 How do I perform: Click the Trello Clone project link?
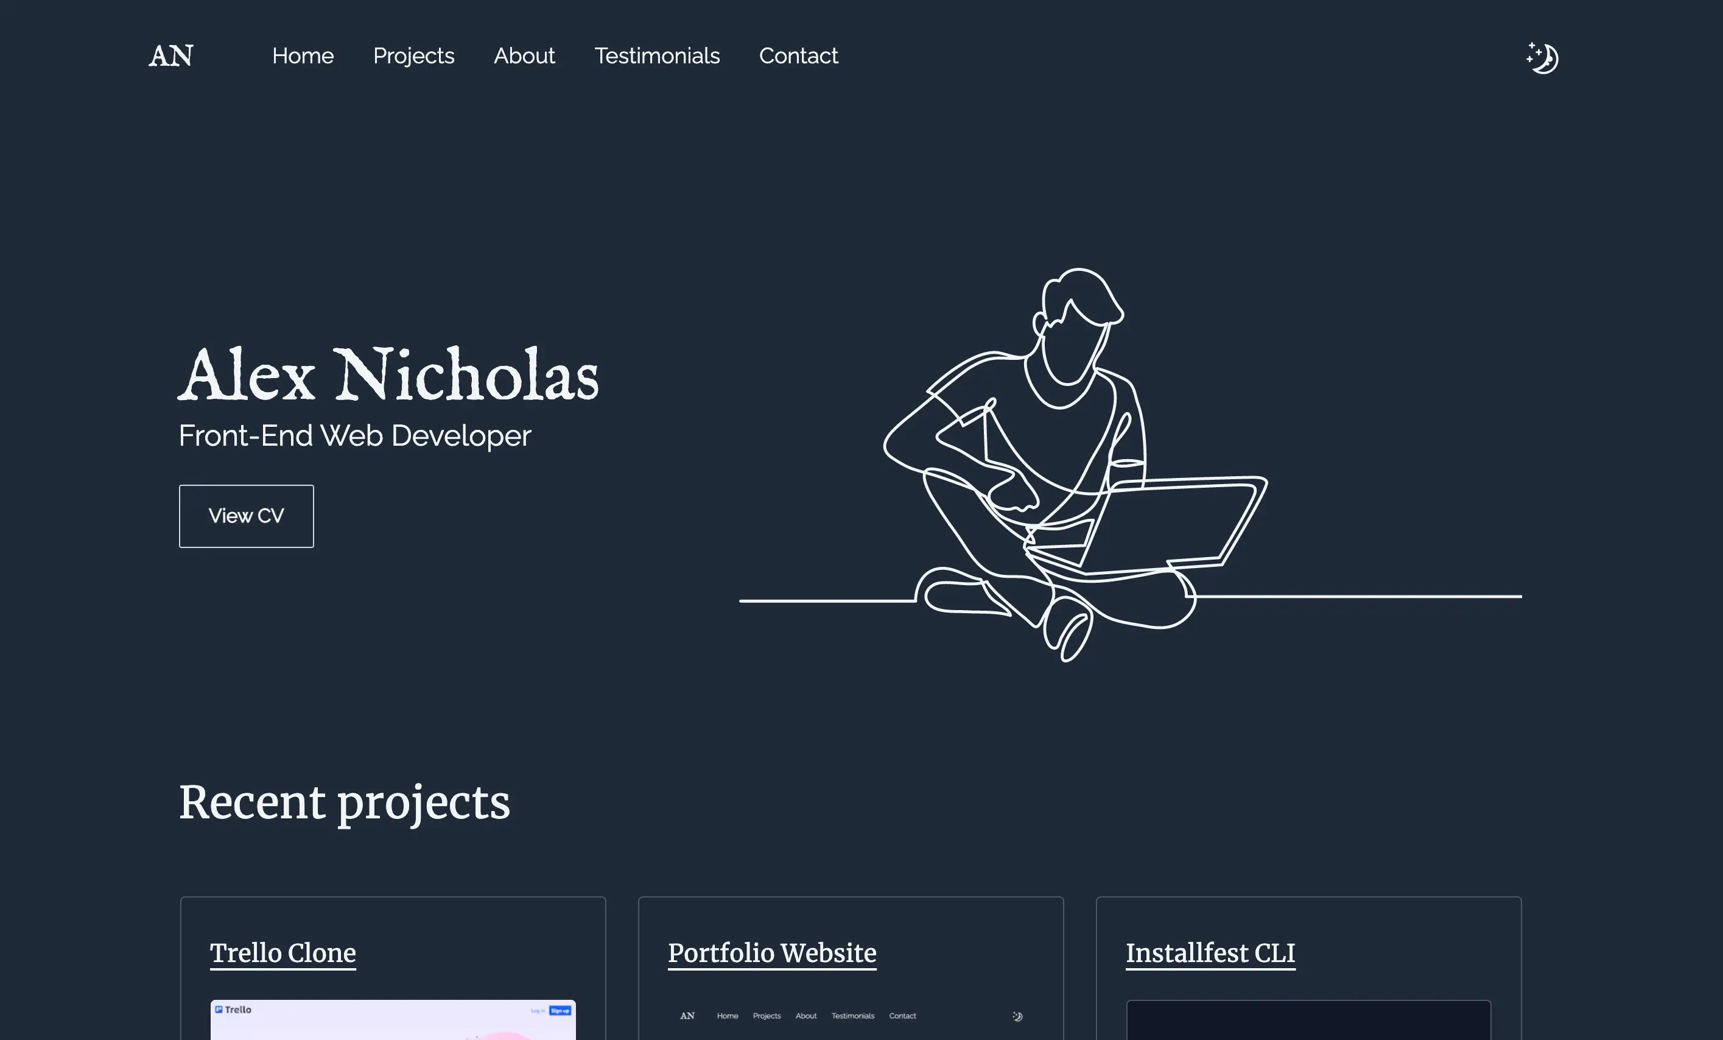pyautogui.click(x=283, y=952)
